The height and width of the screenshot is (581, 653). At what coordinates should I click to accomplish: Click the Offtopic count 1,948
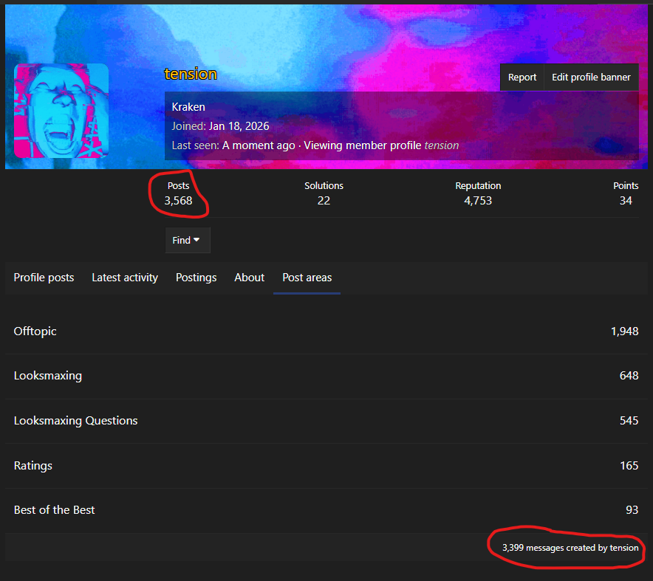tap(624, 331)
